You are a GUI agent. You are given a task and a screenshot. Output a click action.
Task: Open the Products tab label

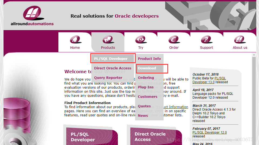(108, 48)
